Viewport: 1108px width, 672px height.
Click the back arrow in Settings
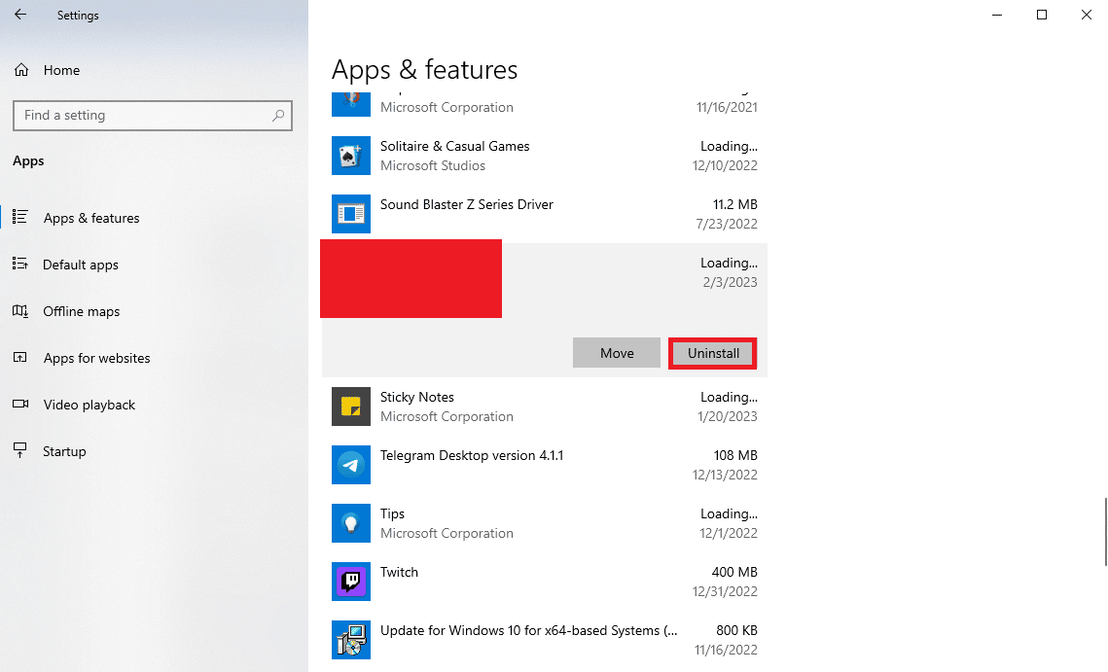click(20, 15)
